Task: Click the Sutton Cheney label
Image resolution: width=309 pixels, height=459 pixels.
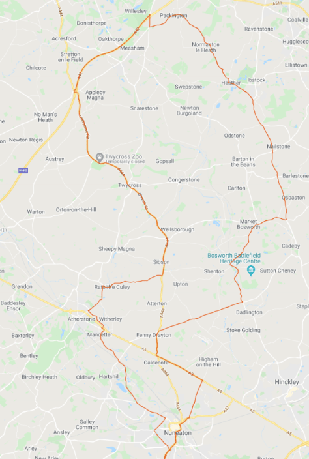Action: 278,271
